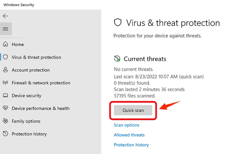
Task: Click the back arrow button
Action: (x=5, y=16)
